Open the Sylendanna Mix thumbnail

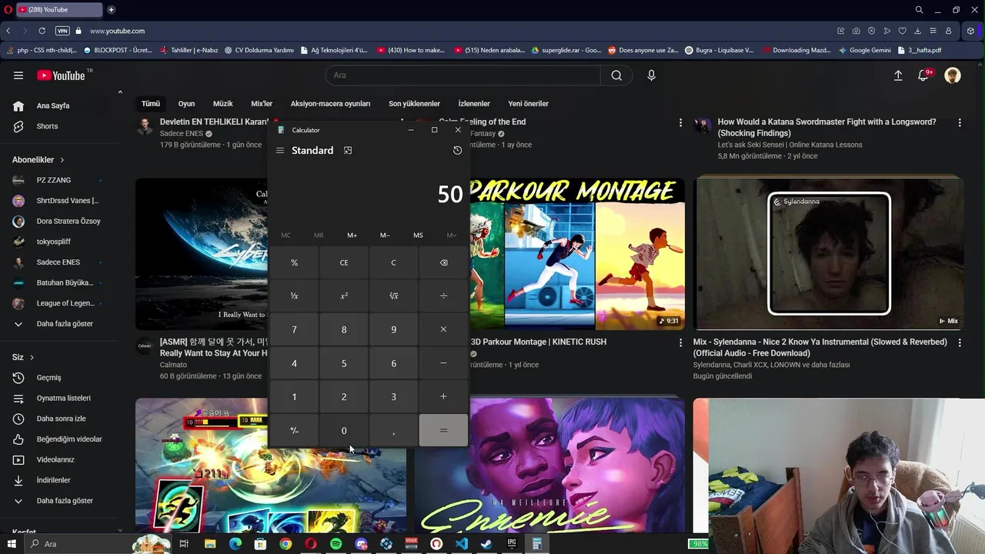(x=828, y=254)
